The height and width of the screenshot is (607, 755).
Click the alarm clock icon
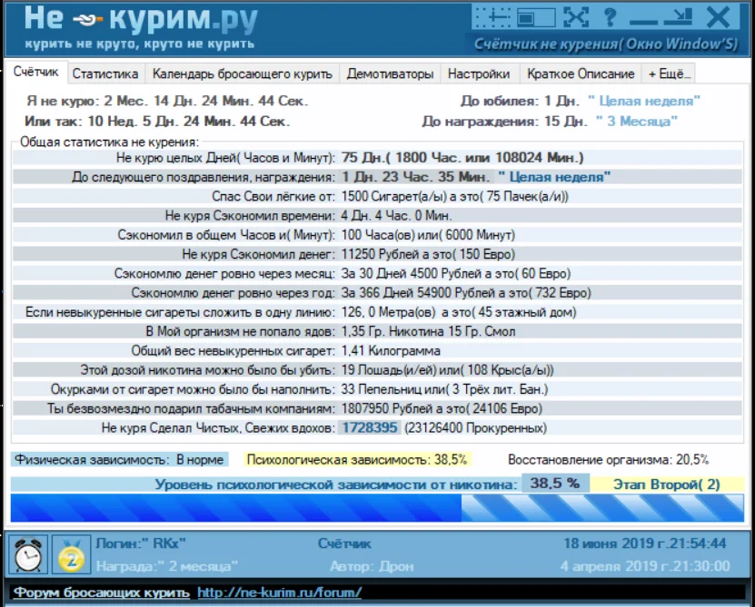[x=27, y=554]
